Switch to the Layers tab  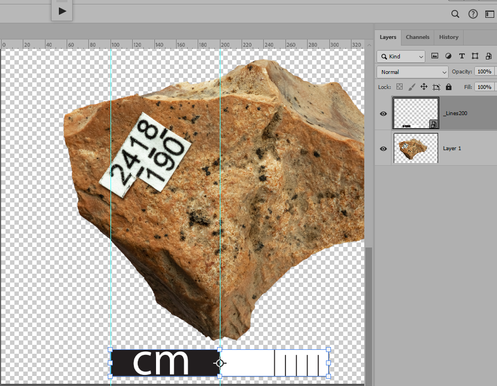tap(388, 37)
